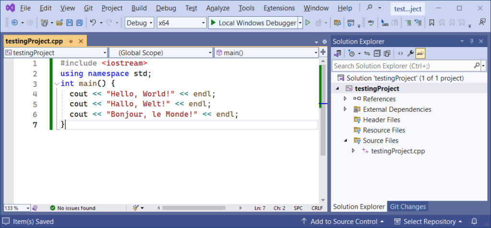Click the No issues found indicator
The image size is (491, 228).
pyautogui.click(x=73, y=208)
